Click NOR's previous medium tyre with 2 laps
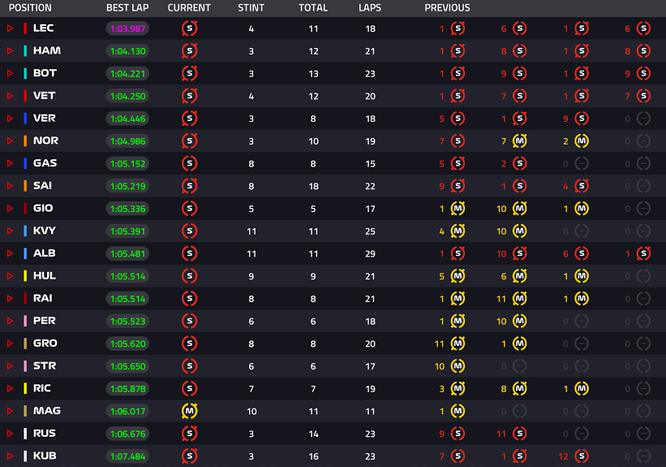The width and height of the screenshot is (666, 467). coord(582,141)
